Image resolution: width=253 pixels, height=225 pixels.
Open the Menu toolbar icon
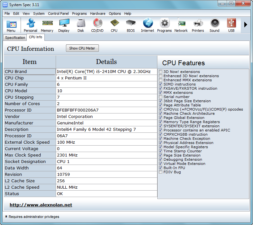click(x=11, y=25)
